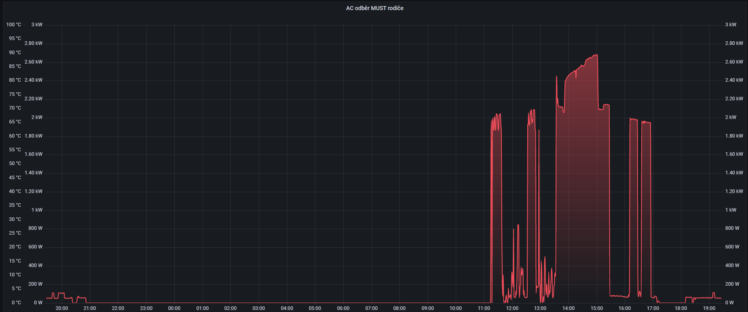Click the 100 °C label on left axis
Viewport: 748px width, 312px height.
click(13, 25)
